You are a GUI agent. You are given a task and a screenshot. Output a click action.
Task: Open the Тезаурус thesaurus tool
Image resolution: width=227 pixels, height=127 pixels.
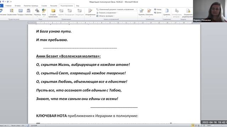tap(21, 12)
